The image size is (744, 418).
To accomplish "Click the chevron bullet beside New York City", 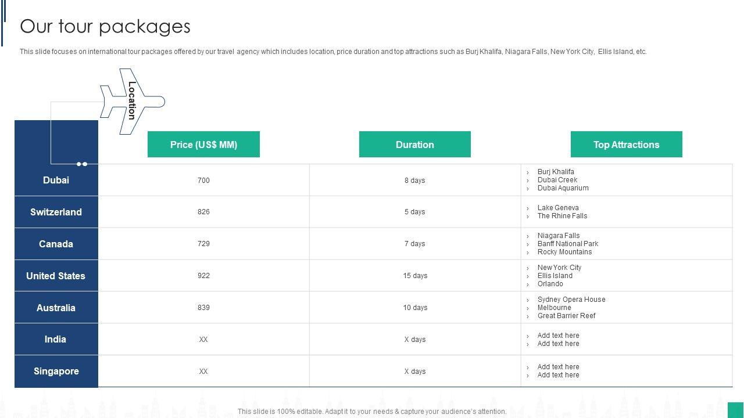I will coord(528,268).
